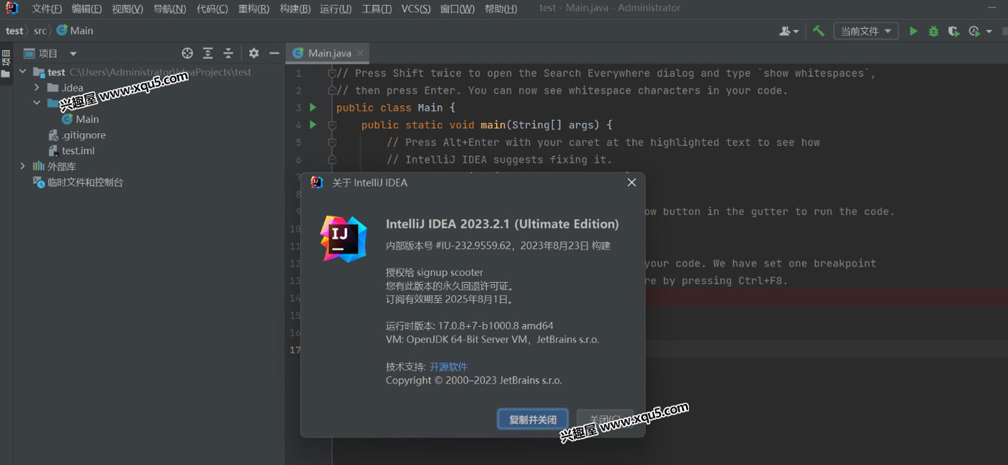This screenshot has height=465, width=1008.
Task: Click the IntelliJ IDEA logo in the About dialog
Action: (343, 239)
